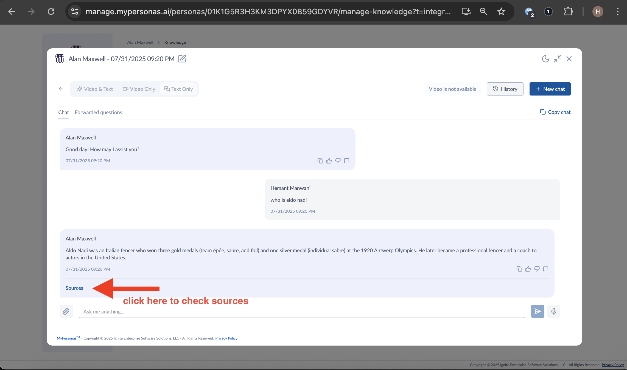
Task: Activate microphone voice input
Action: (x=553, y=311)
